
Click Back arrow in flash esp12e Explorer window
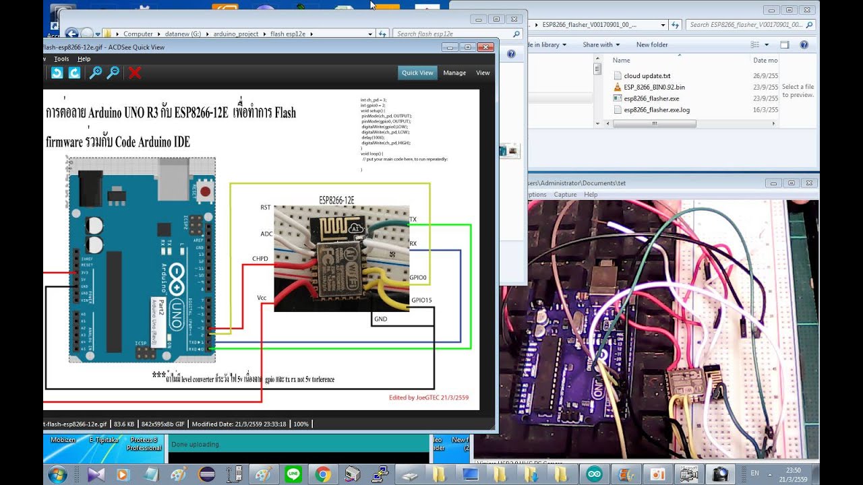pos(71,33)
